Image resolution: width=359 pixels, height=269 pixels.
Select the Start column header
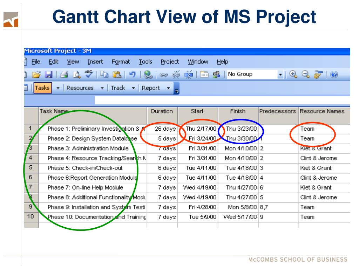click(x=198, y=115)
